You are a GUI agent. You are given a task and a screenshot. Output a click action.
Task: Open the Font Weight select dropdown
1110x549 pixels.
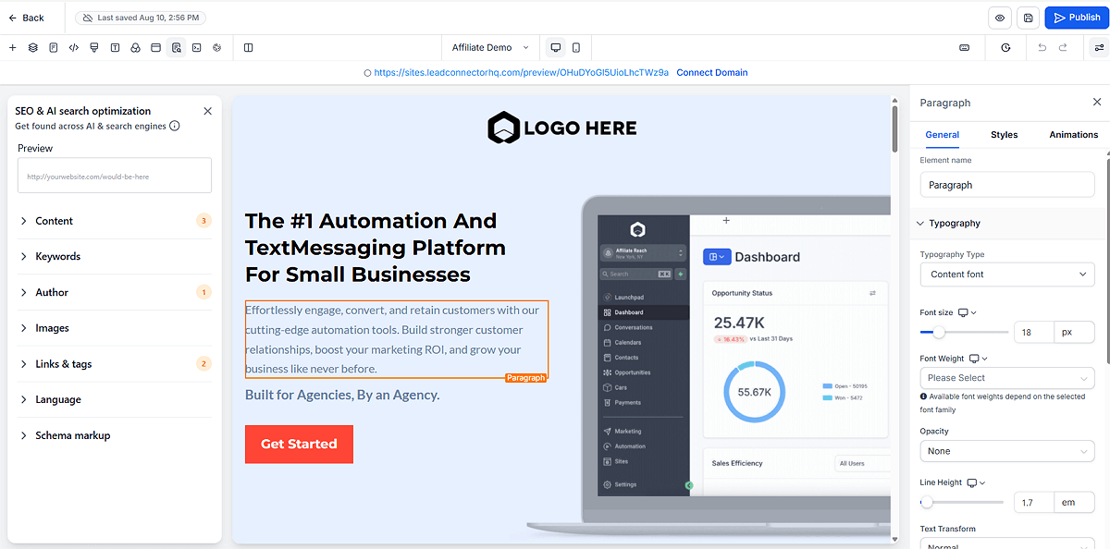(1007, 378)
